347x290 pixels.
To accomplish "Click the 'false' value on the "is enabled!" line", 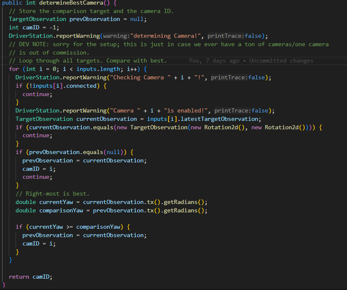I will click(260, 110).
